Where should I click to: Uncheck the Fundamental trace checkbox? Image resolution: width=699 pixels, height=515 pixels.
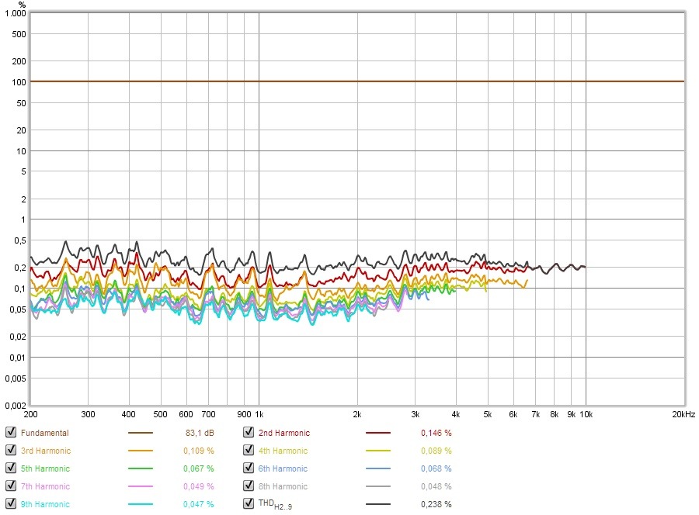click(10, 433)
